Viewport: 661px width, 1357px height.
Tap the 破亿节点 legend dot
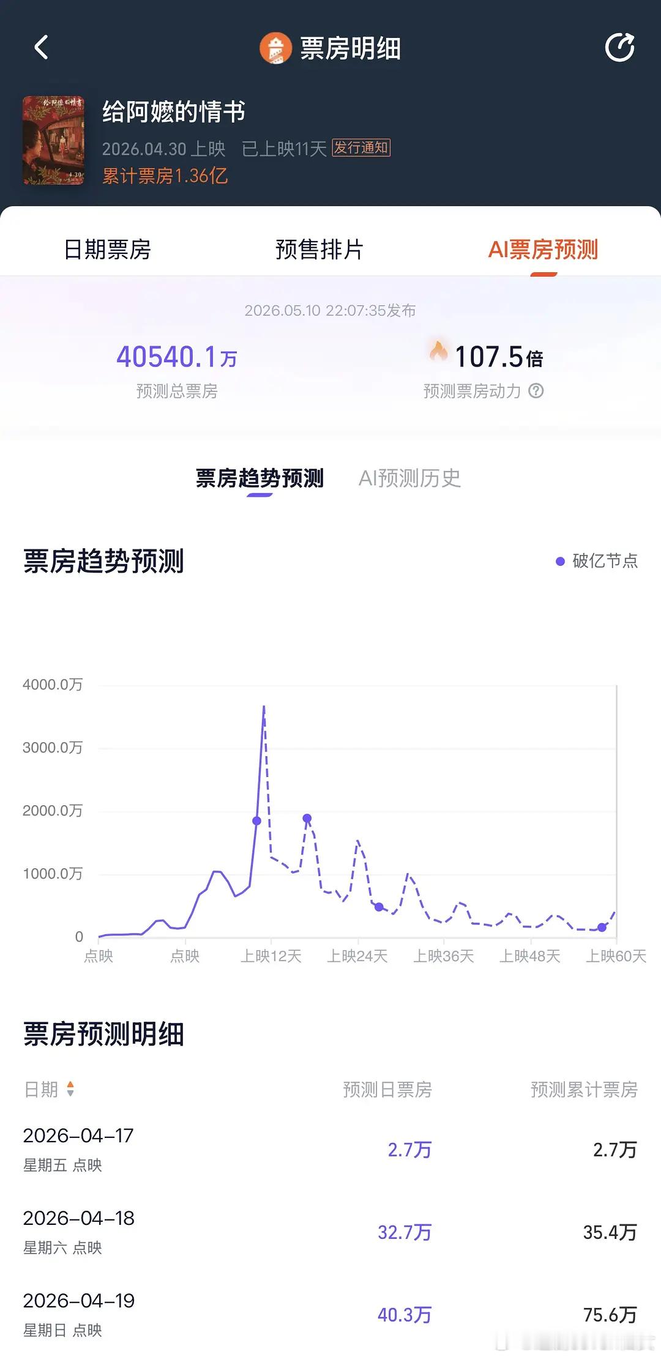pyautogui.click(x=559, y=561)
